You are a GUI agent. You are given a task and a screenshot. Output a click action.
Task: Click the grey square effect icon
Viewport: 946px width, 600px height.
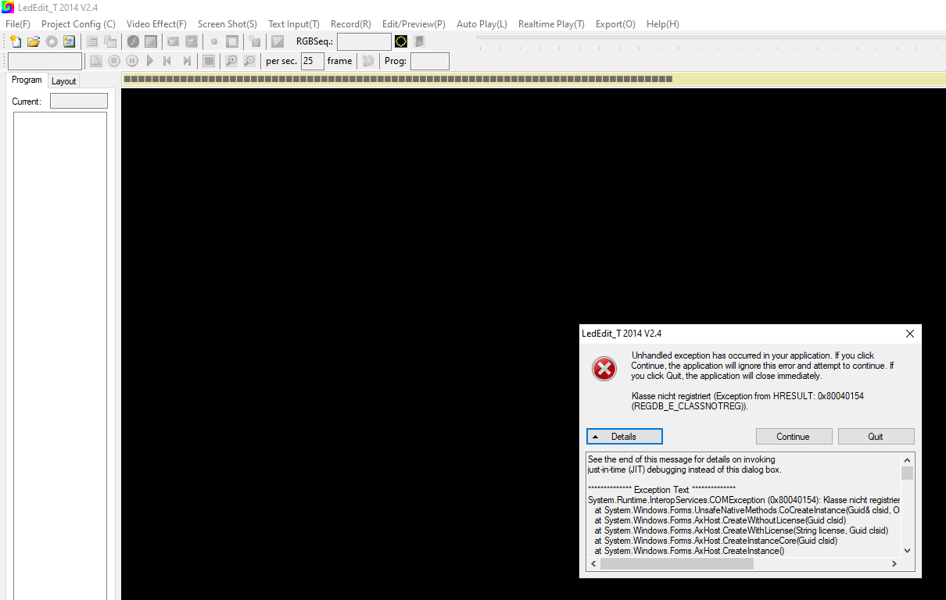(x=151, y=41)
